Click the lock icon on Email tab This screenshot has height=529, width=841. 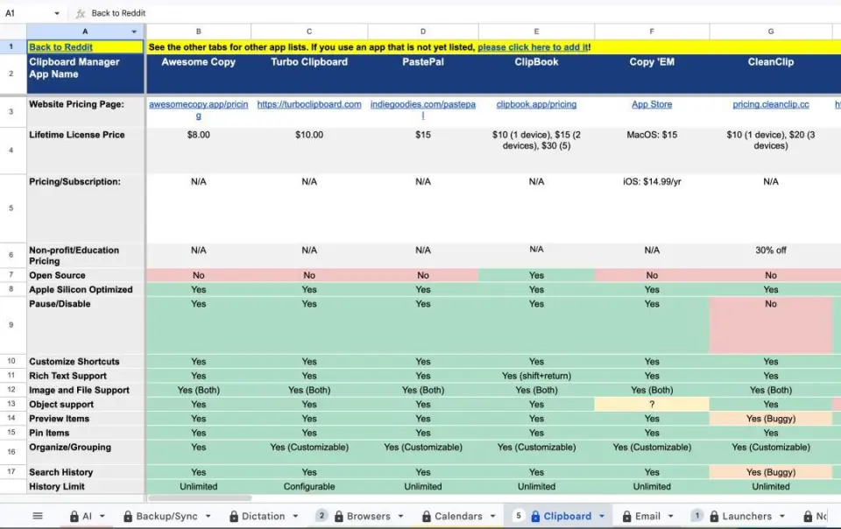(x=626, y=516)
